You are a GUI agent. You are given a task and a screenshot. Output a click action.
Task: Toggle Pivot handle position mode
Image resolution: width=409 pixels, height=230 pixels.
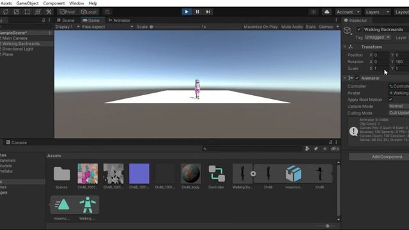click(x=67, y=12)
